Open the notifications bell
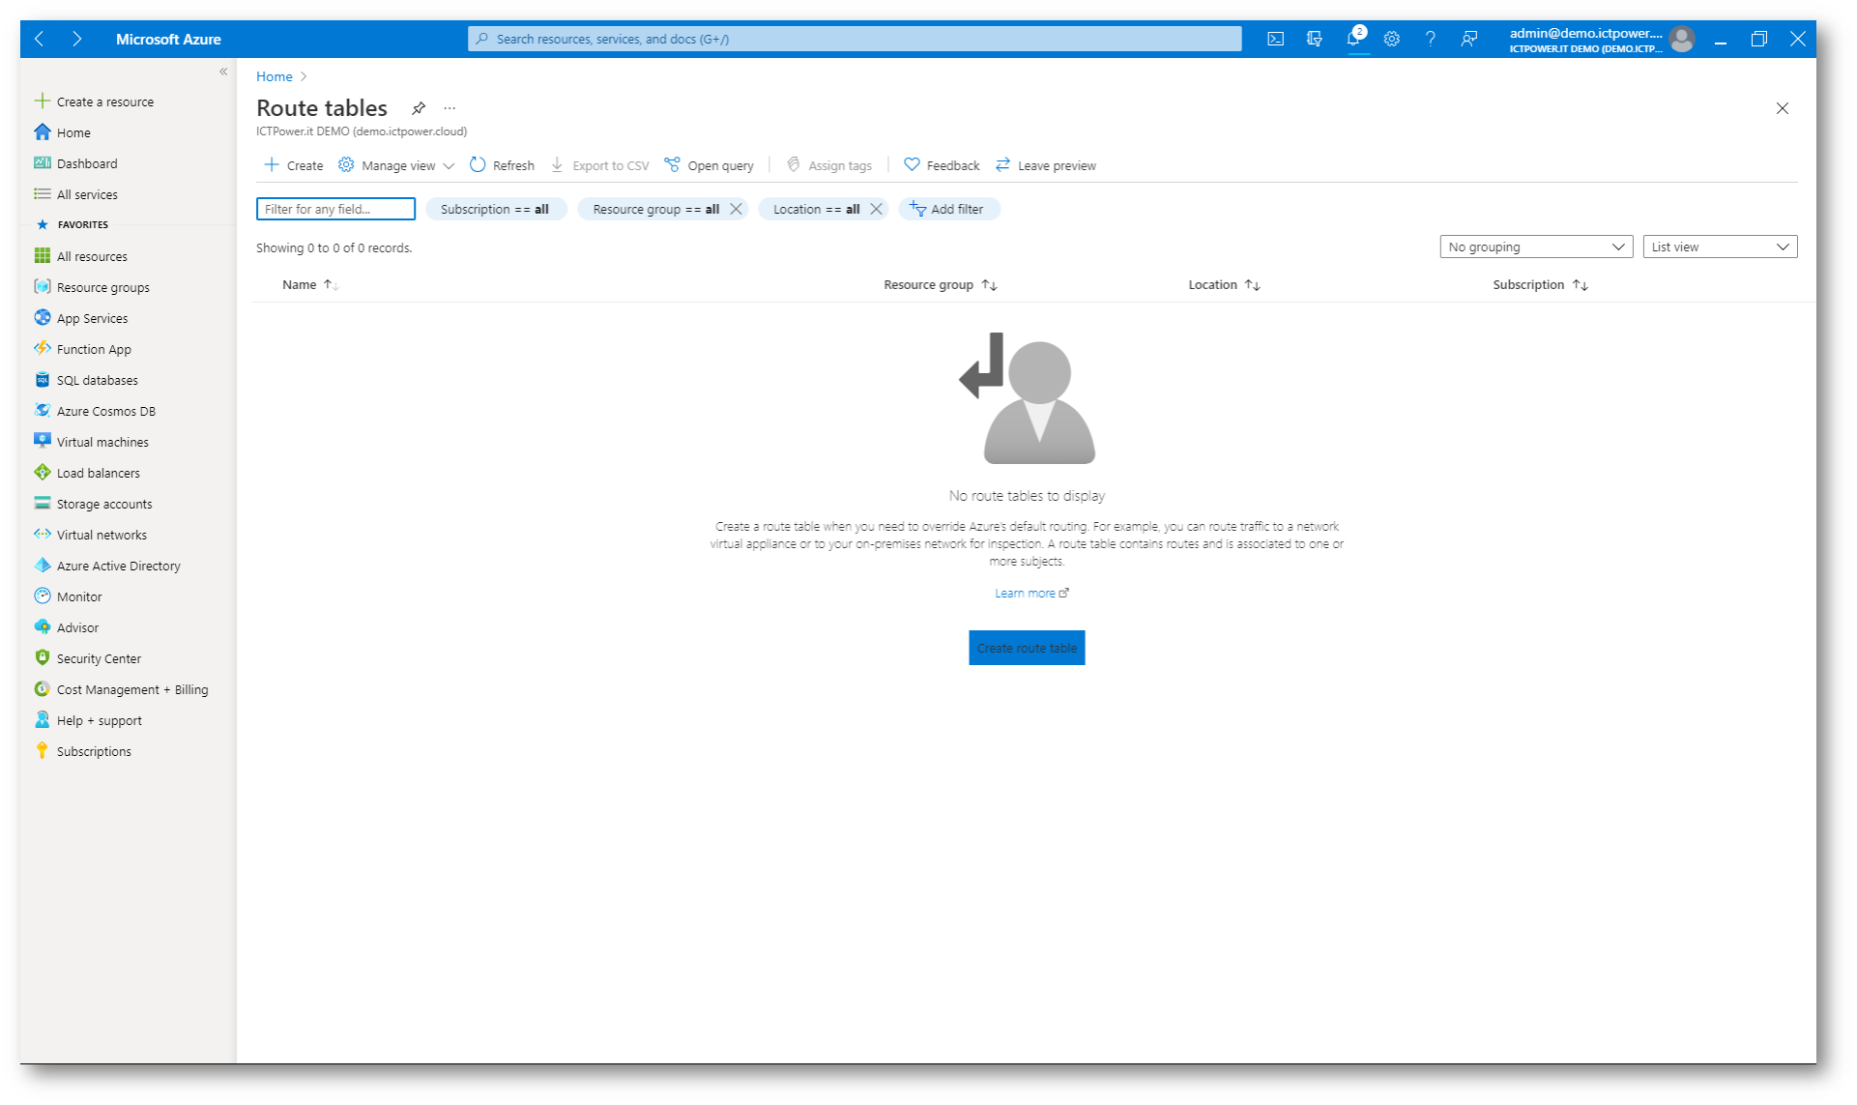This screenshot has height=1105, width=1857. coord(1354,39)
